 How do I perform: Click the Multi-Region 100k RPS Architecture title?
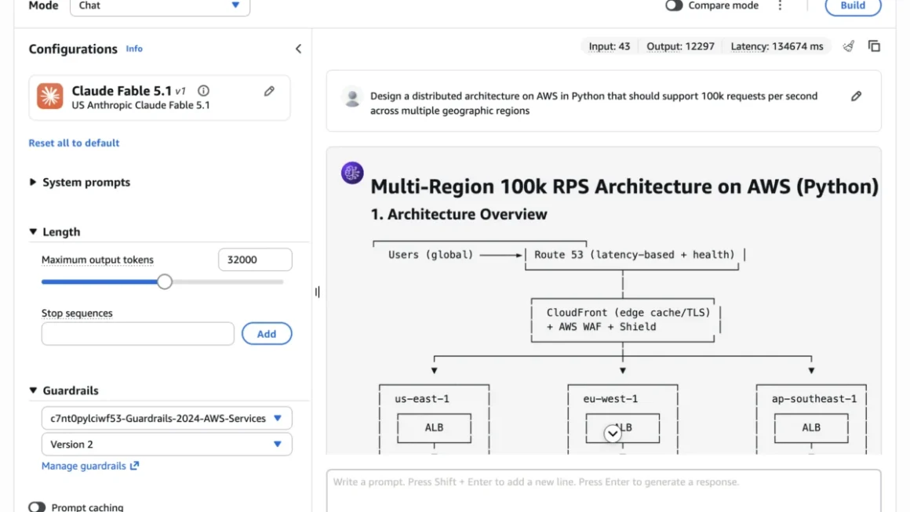[624, 187]
